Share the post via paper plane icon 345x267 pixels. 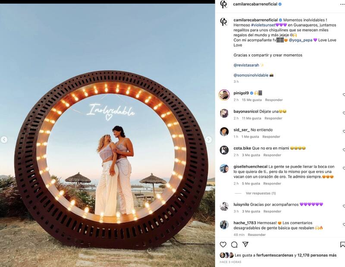click(245, 245)
